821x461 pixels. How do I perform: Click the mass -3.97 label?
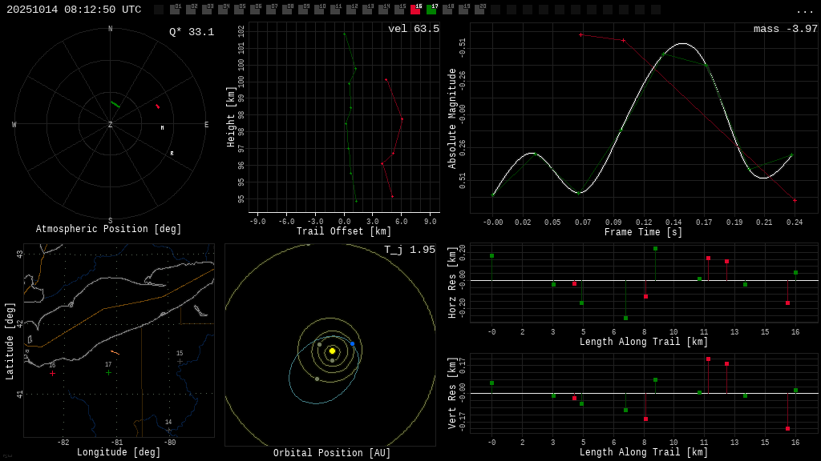pyautogui.click(x=785, y=29)
